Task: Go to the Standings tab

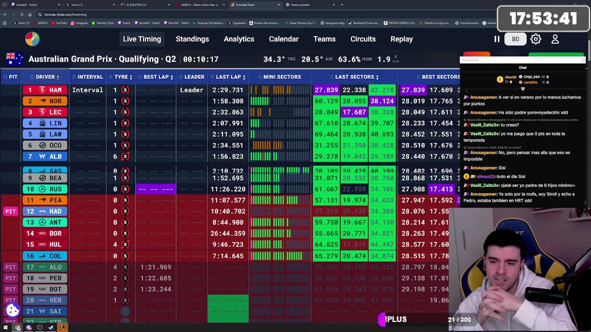Action: pyautogui.click(x=192, y=39)
